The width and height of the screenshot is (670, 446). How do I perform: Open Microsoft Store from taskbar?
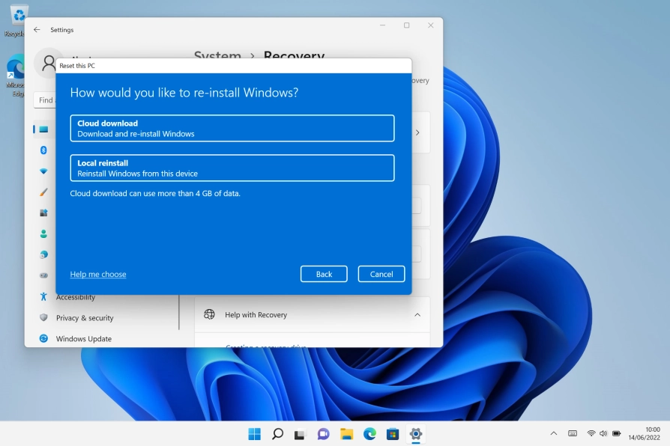tap(391, 434)
